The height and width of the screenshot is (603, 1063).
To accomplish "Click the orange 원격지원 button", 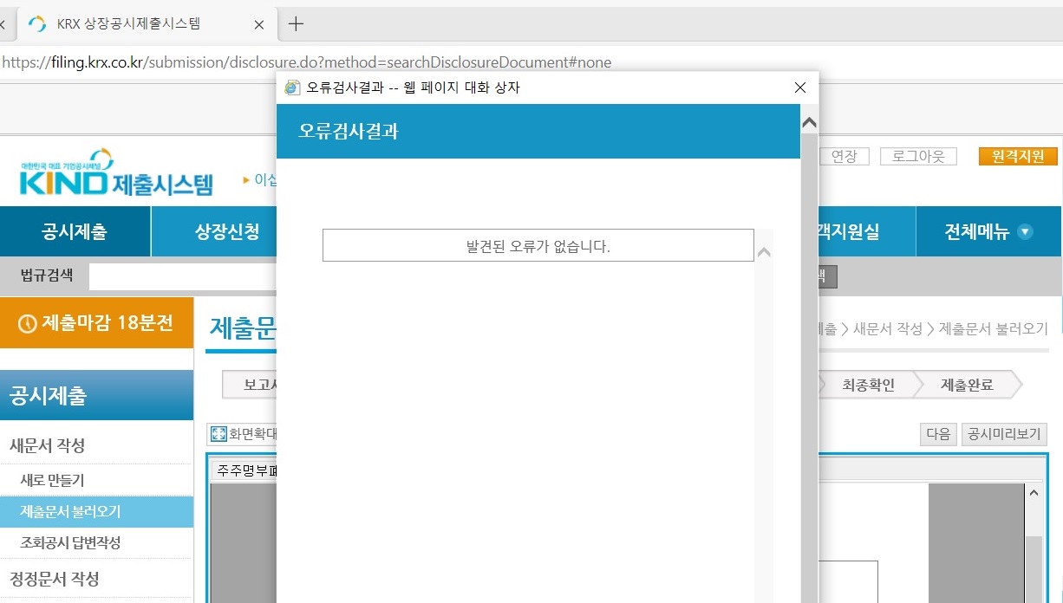I will pos(1019,156).
